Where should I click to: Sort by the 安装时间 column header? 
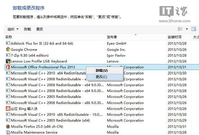(175, 37)
